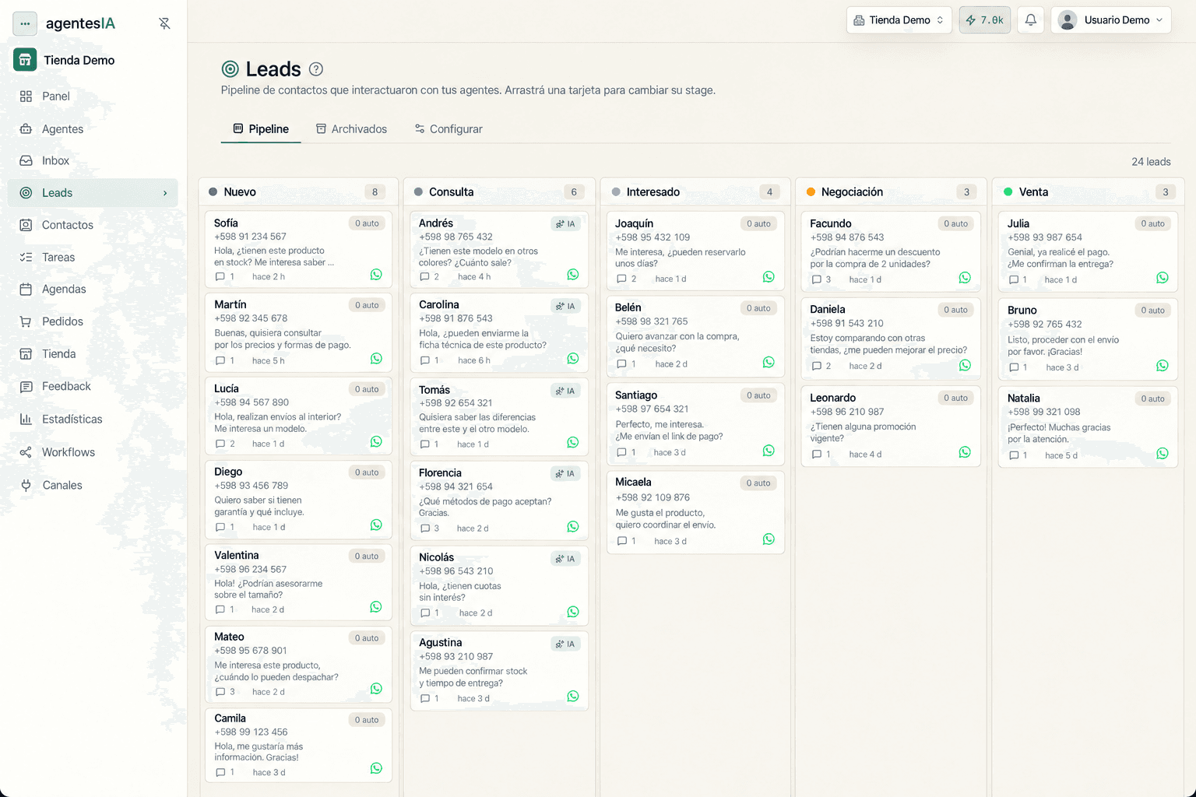Toggle the 0 auto badge on Belén's card
Image resolution: width=1196 pixels, height=797 pixels.
tap(758, 308)
